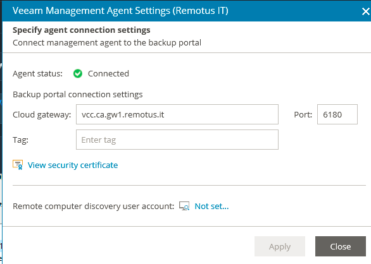Click into the Enter tag field
The height and width of the screenshot is (264, 371).
tap(177, 140)
